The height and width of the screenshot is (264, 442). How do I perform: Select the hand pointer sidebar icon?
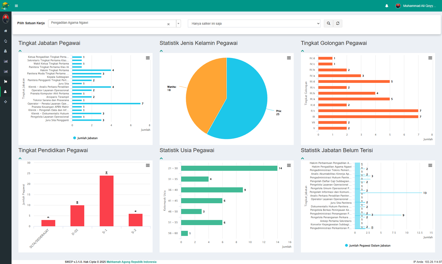(6, 41)
